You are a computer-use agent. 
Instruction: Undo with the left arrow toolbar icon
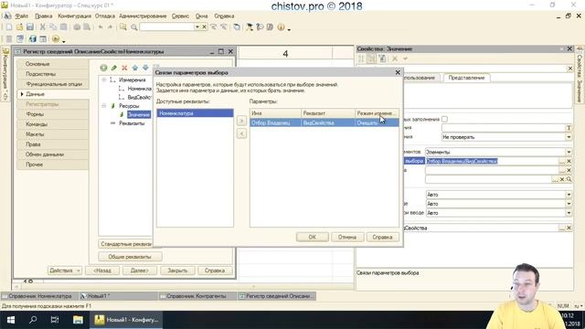pos(101,27)
